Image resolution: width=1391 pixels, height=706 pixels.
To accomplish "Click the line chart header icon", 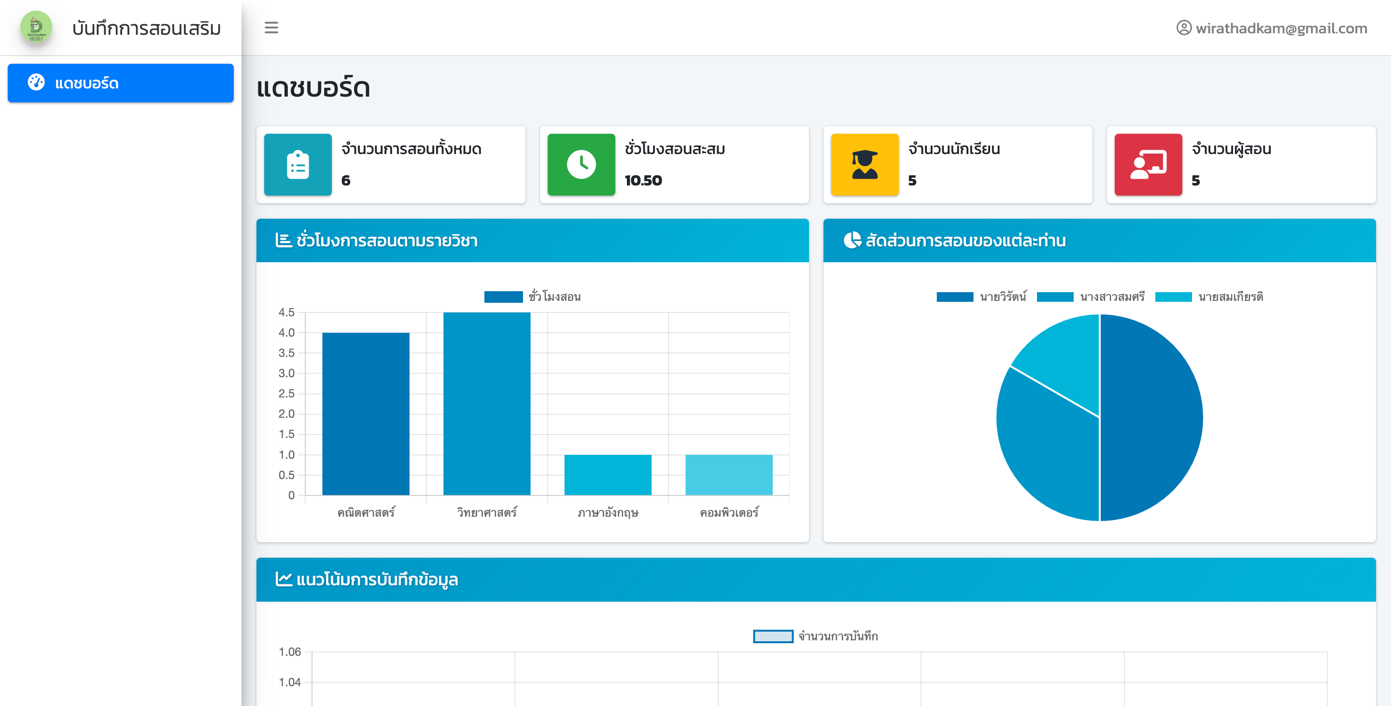I will (284, 579).
